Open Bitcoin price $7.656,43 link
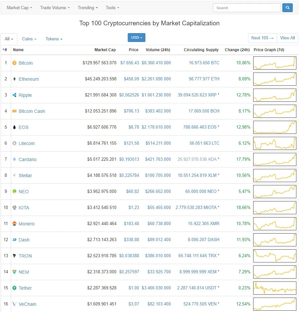Image resolution: width=300 pixels, height=312 pixels. click(130, 63)
